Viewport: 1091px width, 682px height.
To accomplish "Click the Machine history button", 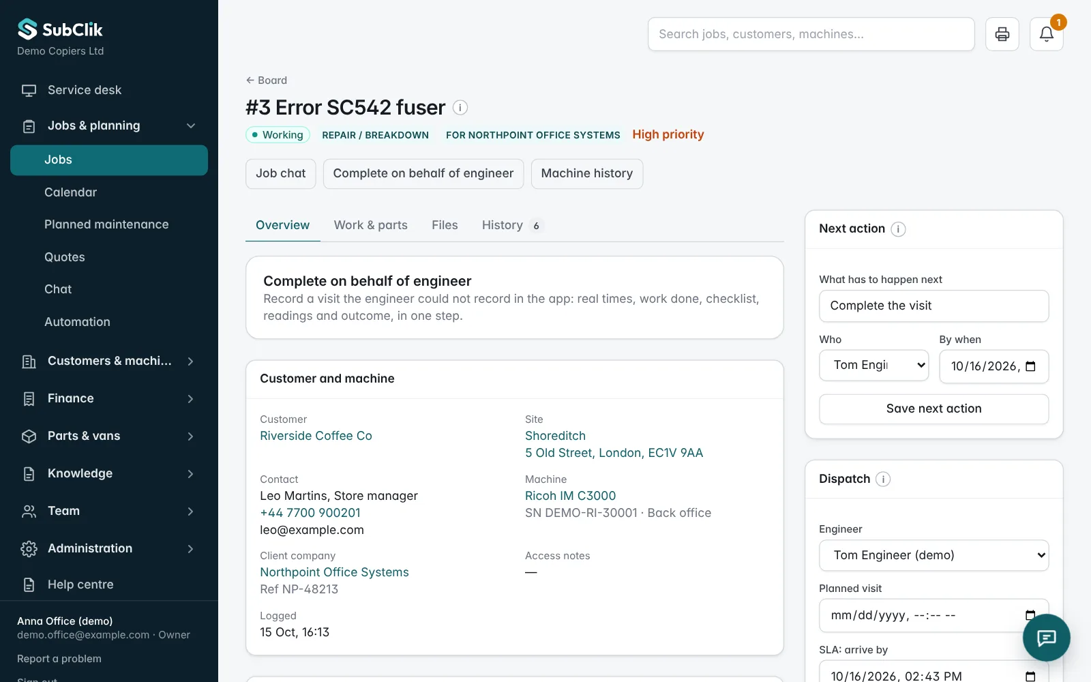I will (586, 174).
